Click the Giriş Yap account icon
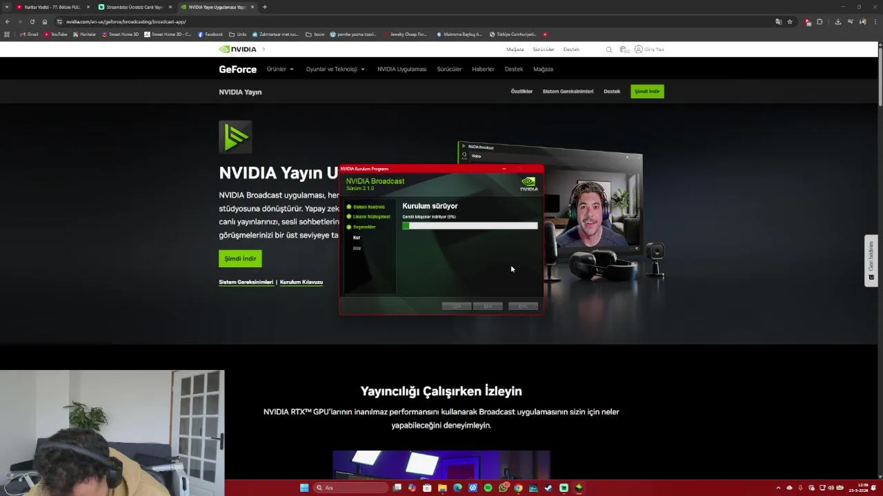This screenshot has height=496, width=883. pyautogui.click(x=639, y=50)
